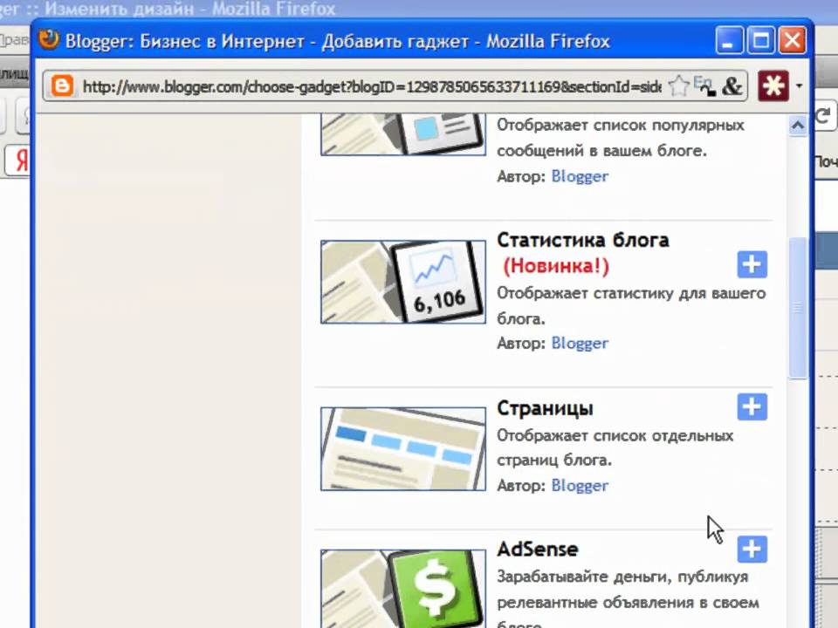
Task: Click the Яндекс icon in background window
Action: click(20, 160)
